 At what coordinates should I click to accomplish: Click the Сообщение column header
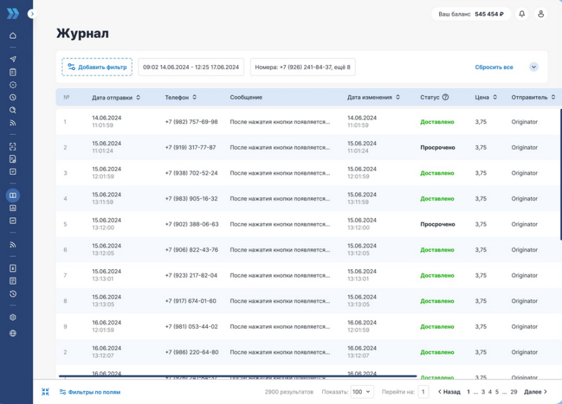246,98
